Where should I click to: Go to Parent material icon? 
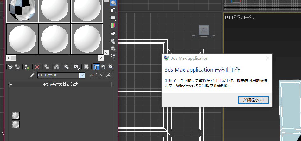(104, 67)
